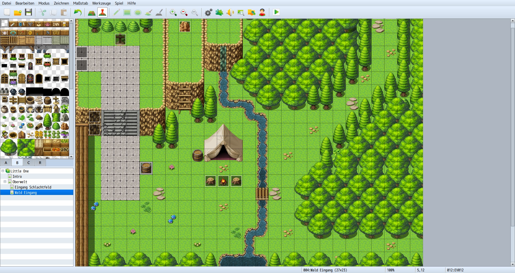The height and width of the screenshot is (273, 515).
Task: Open the Database via gears icon
Action: 208,12
